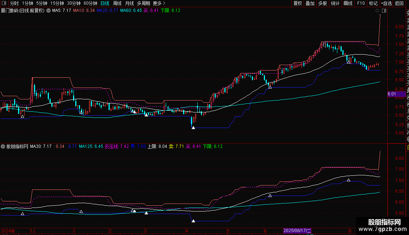The image size is (409, 235).
Task: Click the diamond icon above main chart
Action: 377,11
